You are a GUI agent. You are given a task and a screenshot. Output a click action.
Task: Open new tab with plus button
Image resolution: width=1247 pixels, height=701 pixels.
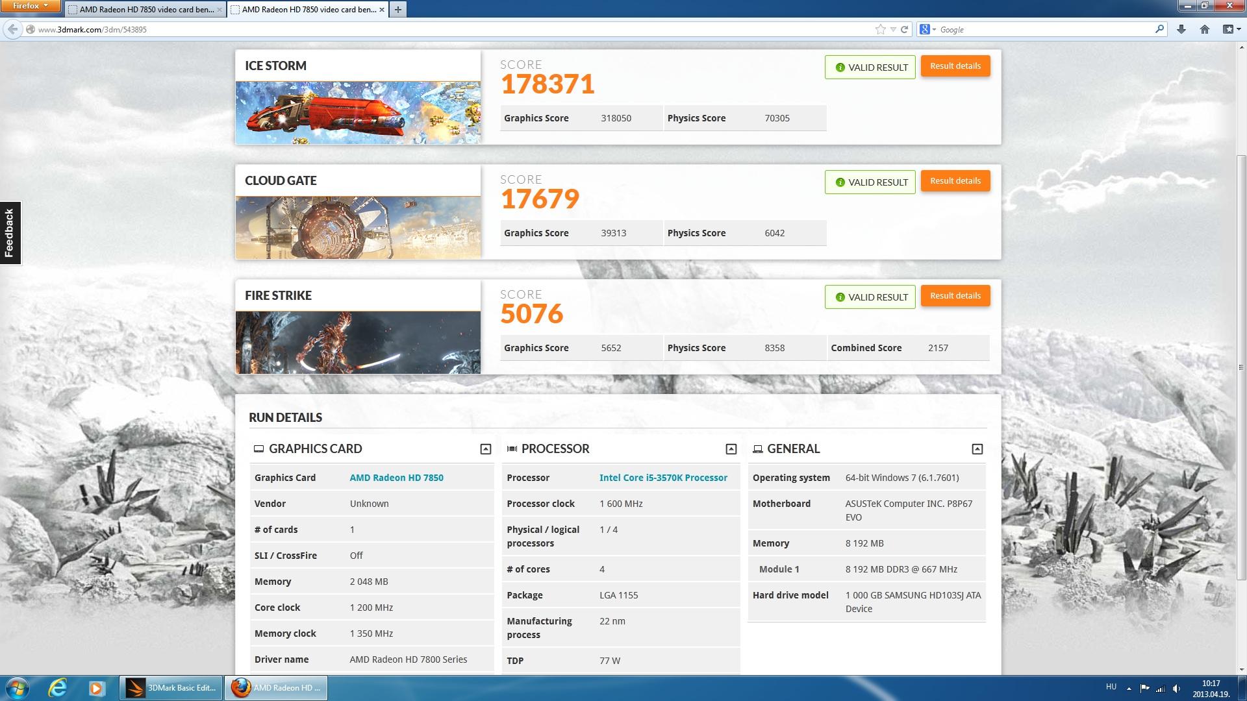point(397,9)
